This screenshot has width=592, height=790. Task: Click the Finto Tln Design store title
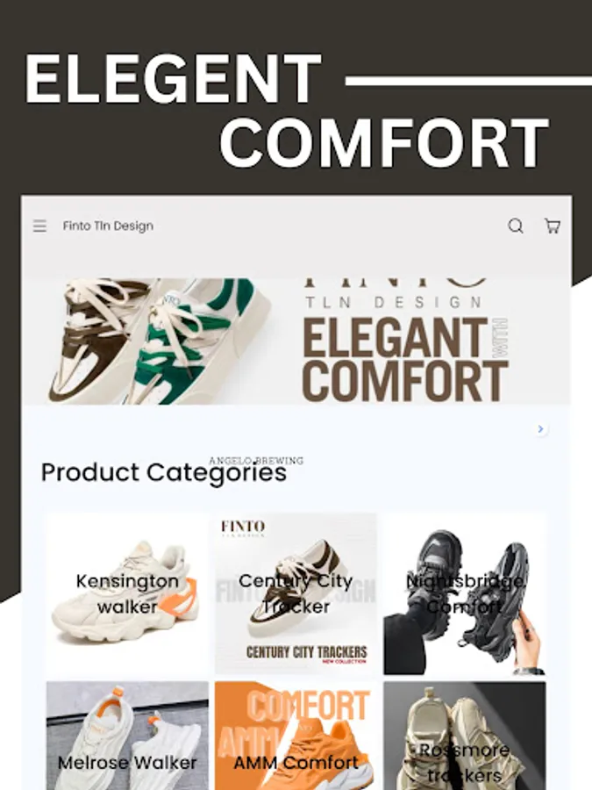tap(108, 226)
